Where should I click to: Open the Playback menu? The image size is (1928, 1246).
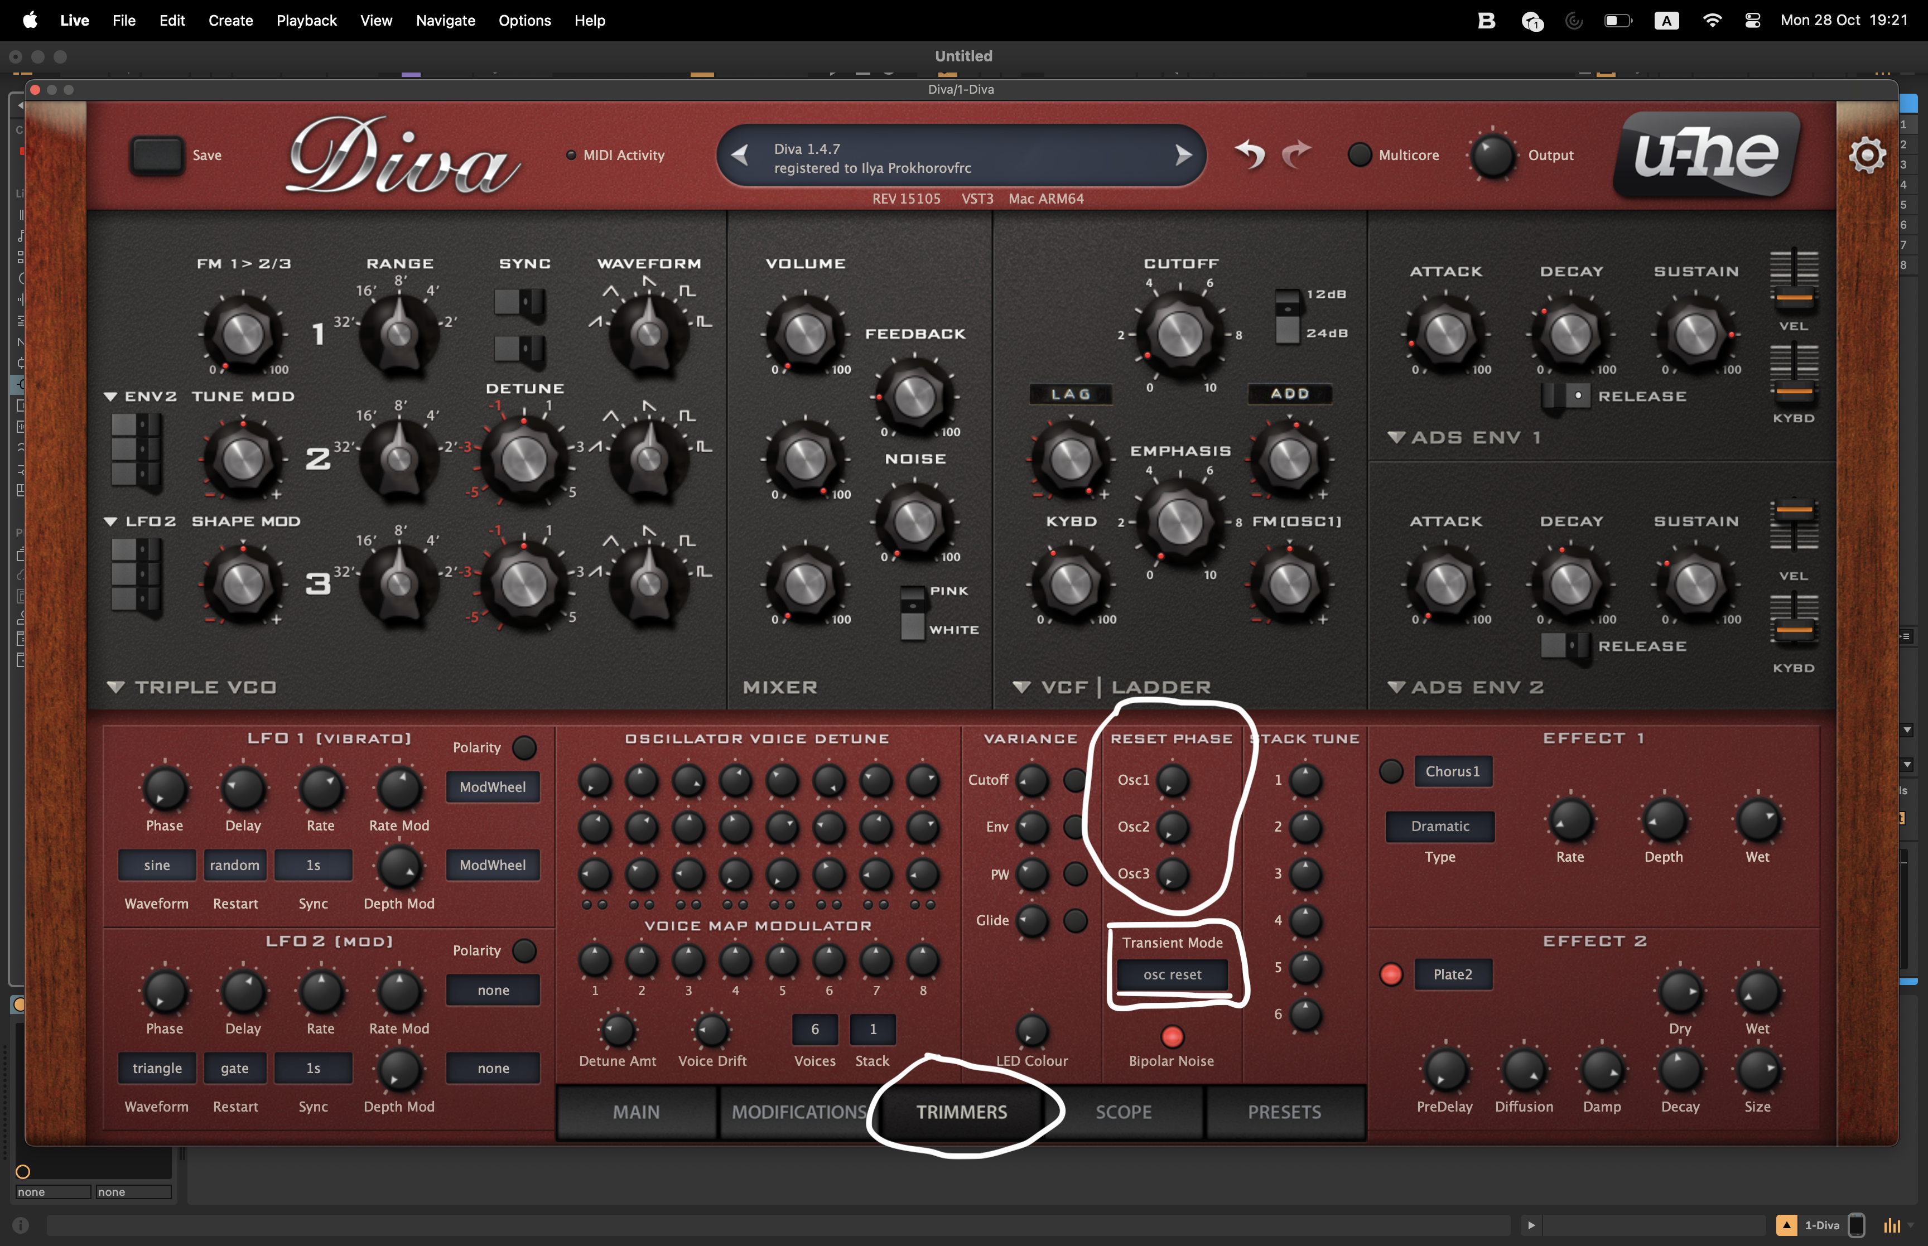click(x=306, y=20)
